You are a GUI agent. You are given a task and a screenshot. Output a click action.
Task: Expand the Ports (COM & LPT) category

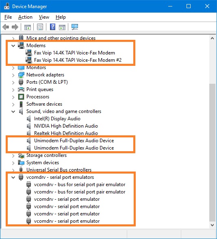pyautogui.click(x=13, y=82)
